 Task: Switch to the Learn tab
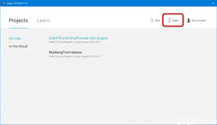[x=43, y=21]
